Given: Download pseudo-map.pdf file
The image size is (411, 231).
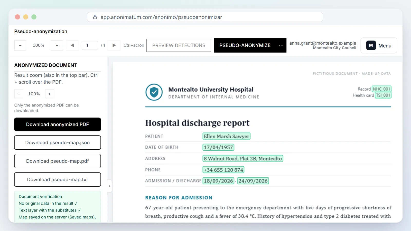Looking at the screenshot, I should pos(58,161).
